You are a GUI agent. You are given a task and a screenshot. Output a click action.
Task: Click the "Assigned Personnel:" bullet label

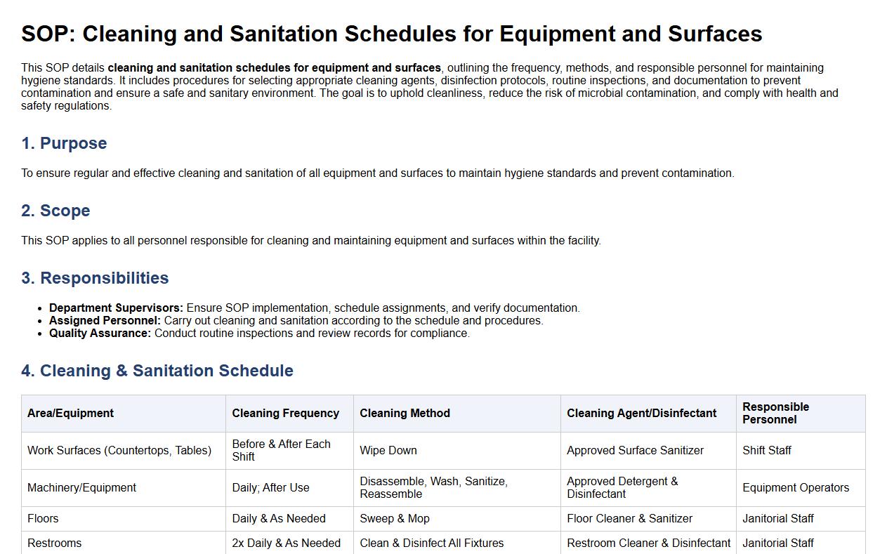(105, 320)
